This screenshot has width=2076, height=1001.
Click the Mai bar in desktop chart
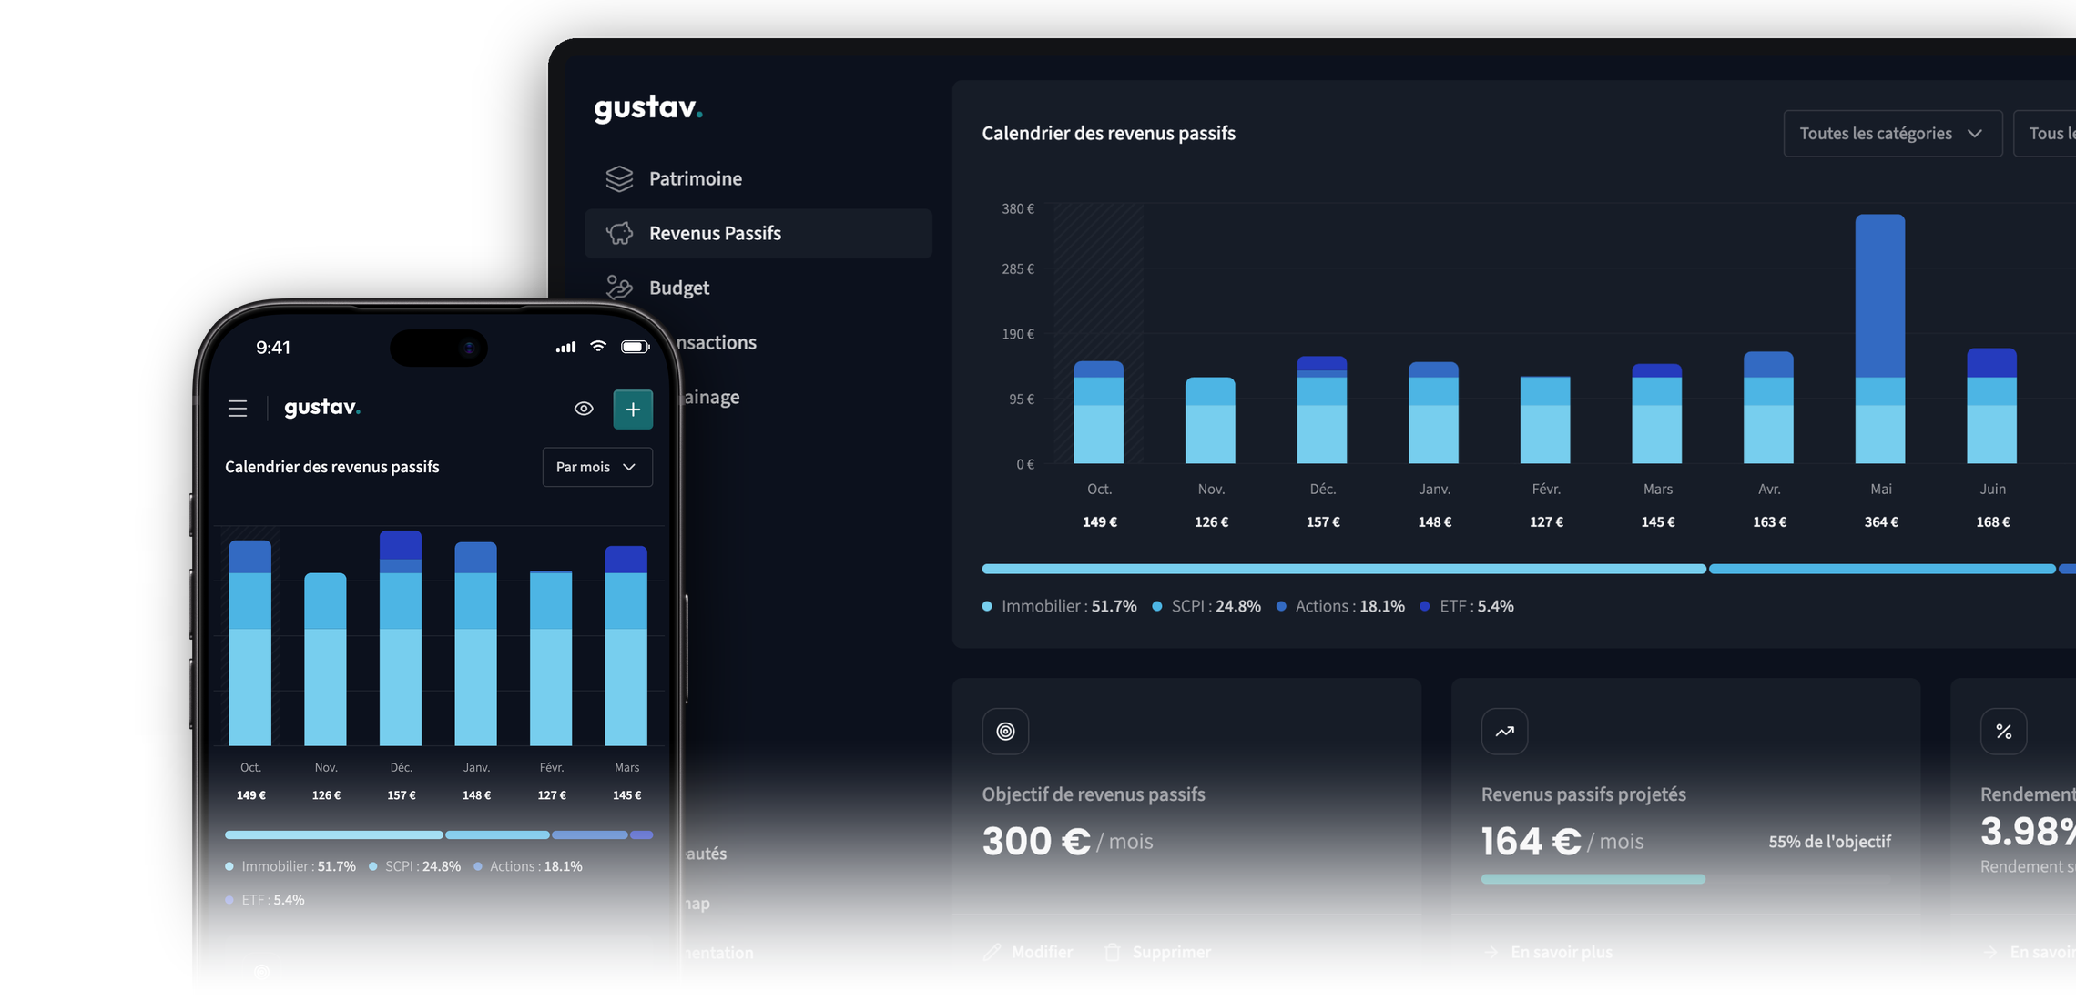1880,339
